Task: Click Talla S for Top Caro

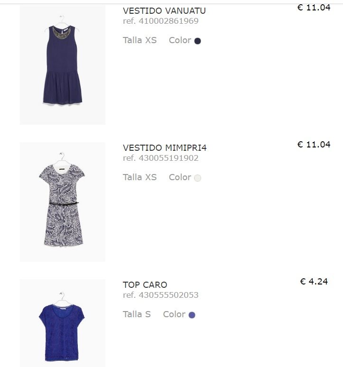Action: (137, 314)
